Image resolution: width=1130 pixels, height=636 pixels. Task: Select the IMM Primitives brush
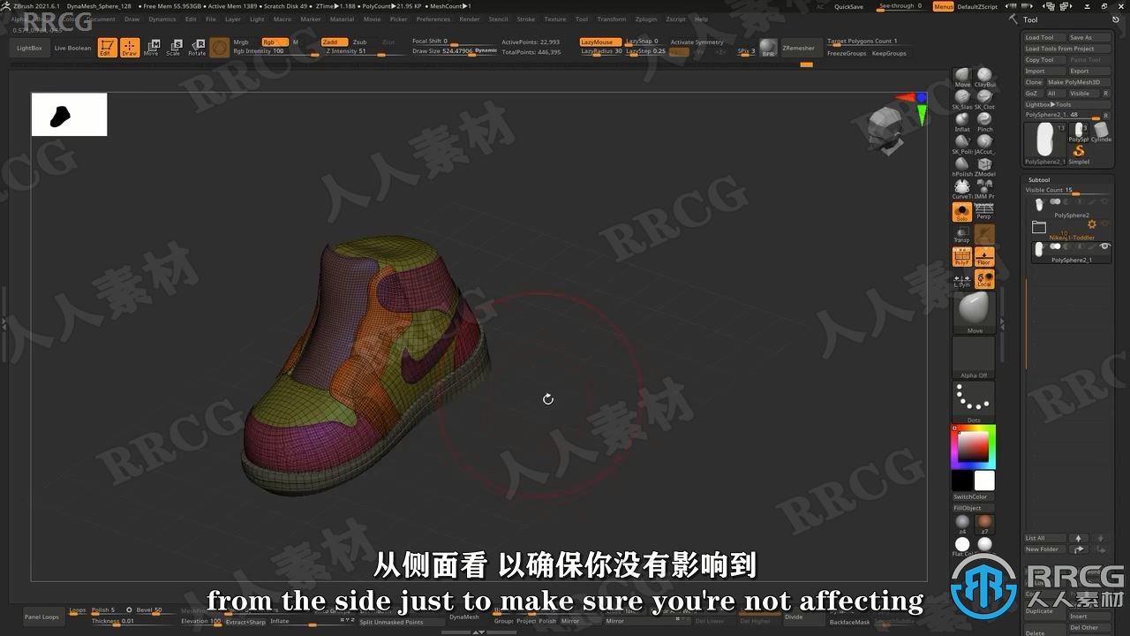(x=984, y=189)
